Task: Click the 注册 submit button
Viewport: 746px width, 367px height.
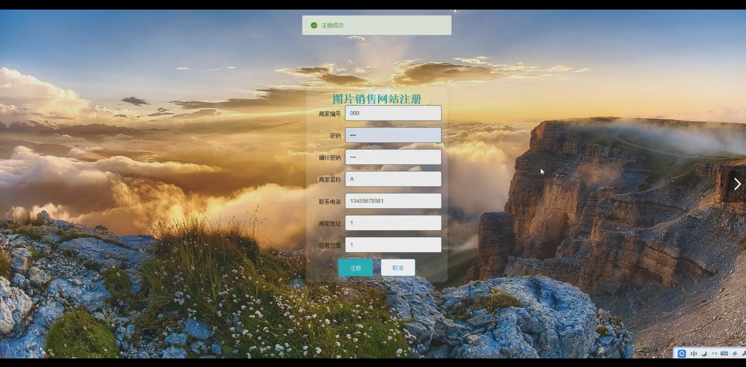Action: click(x=355, y=268)
